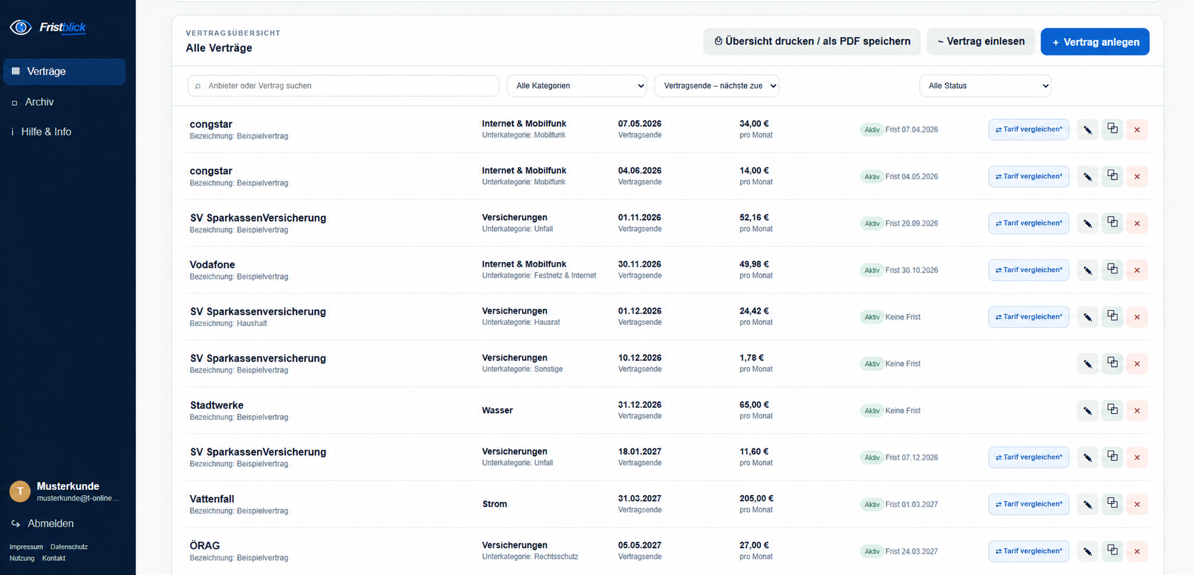Edit the 1,78 € Sonstige insurance contract
Viewport: 1193px width, 575px height.
pyautogui.click(x=1087, y=364)
